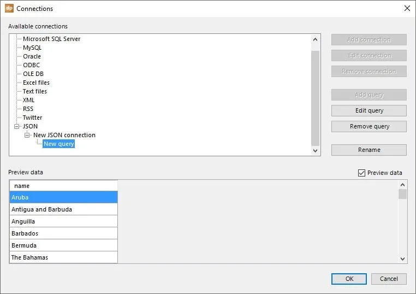Click preview data scroll down arrow
The width and height of the screenshot is (416, 294).
(x=402, y=258)
